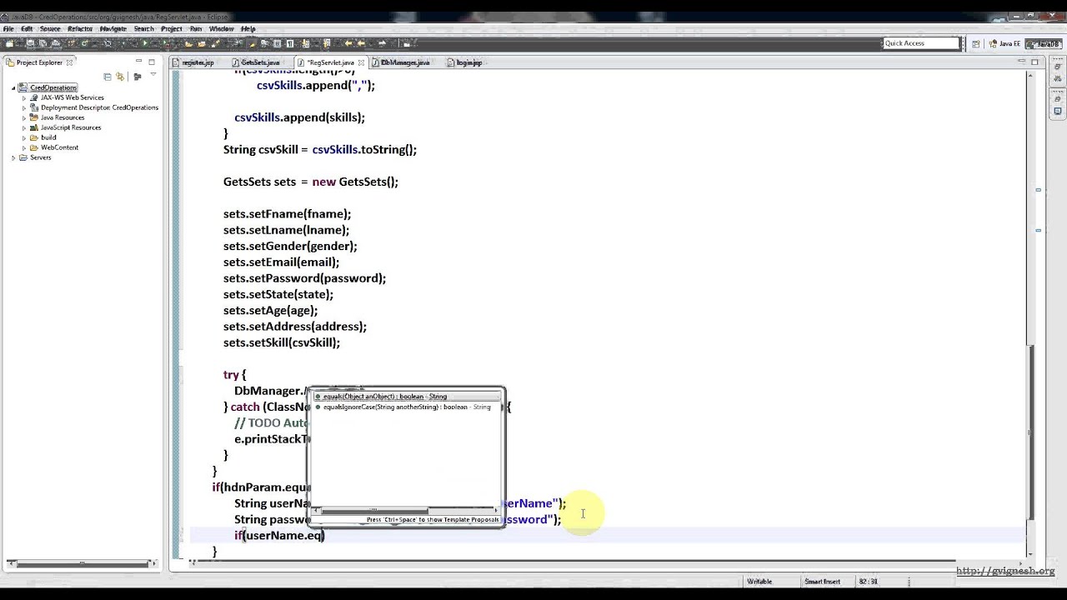
Task: Click the green Run toolbar icon
Action: coord(144,43)
